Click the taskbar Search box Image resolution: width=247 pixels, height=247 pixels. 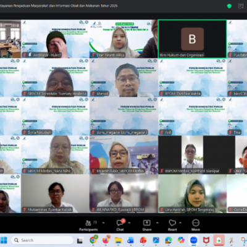(x=42, y=240)
